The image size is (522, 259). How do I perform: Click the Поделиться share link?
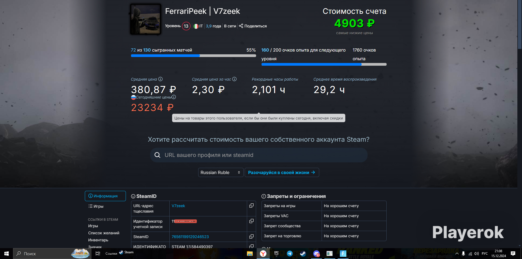256,26
